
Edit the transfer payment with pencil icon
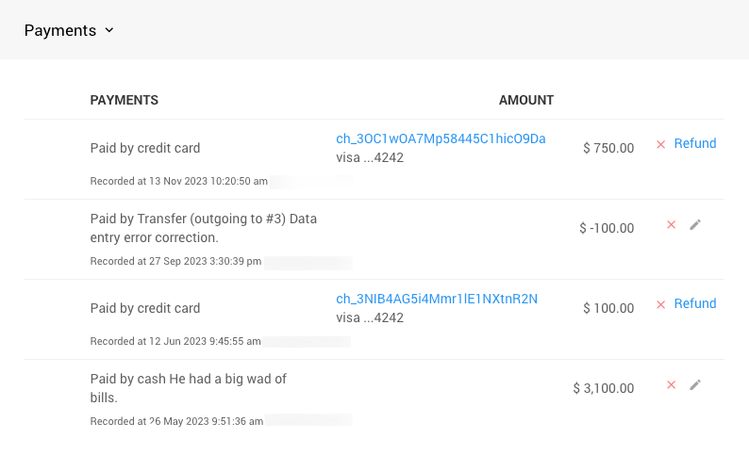(x=695, y=224)
